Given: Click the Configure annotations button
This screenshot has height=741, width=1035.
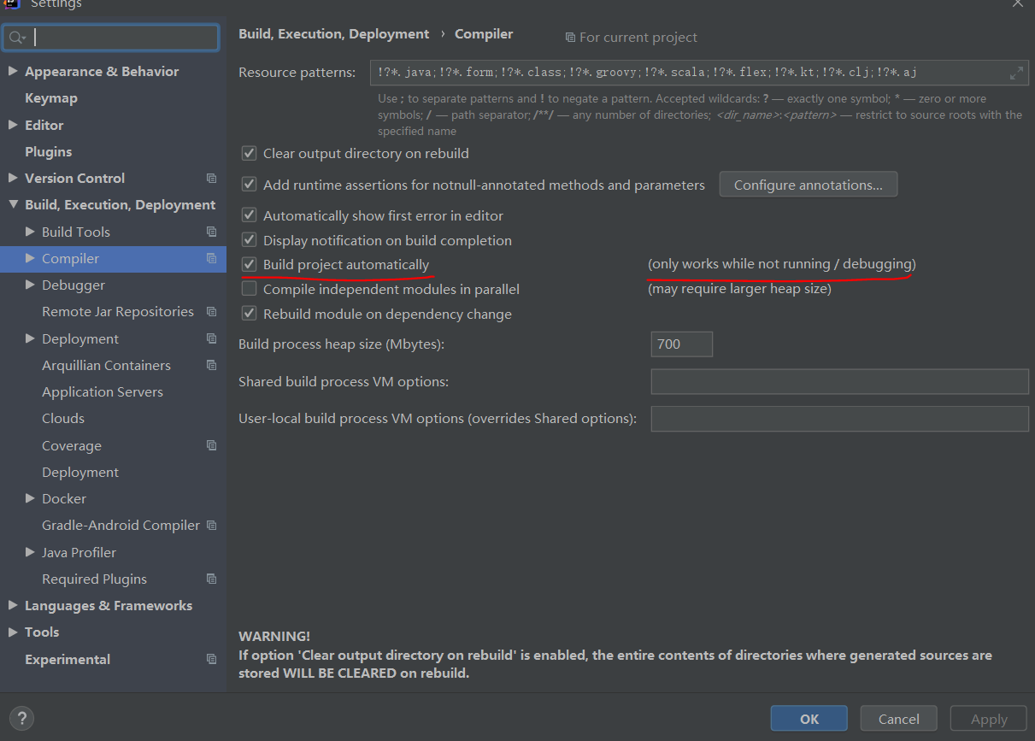Looking at the screenshot, I should [809, 185].
